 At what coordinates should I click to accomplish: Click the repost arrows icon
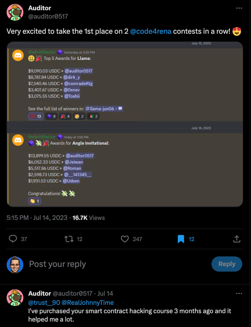(x=69, y=239)
